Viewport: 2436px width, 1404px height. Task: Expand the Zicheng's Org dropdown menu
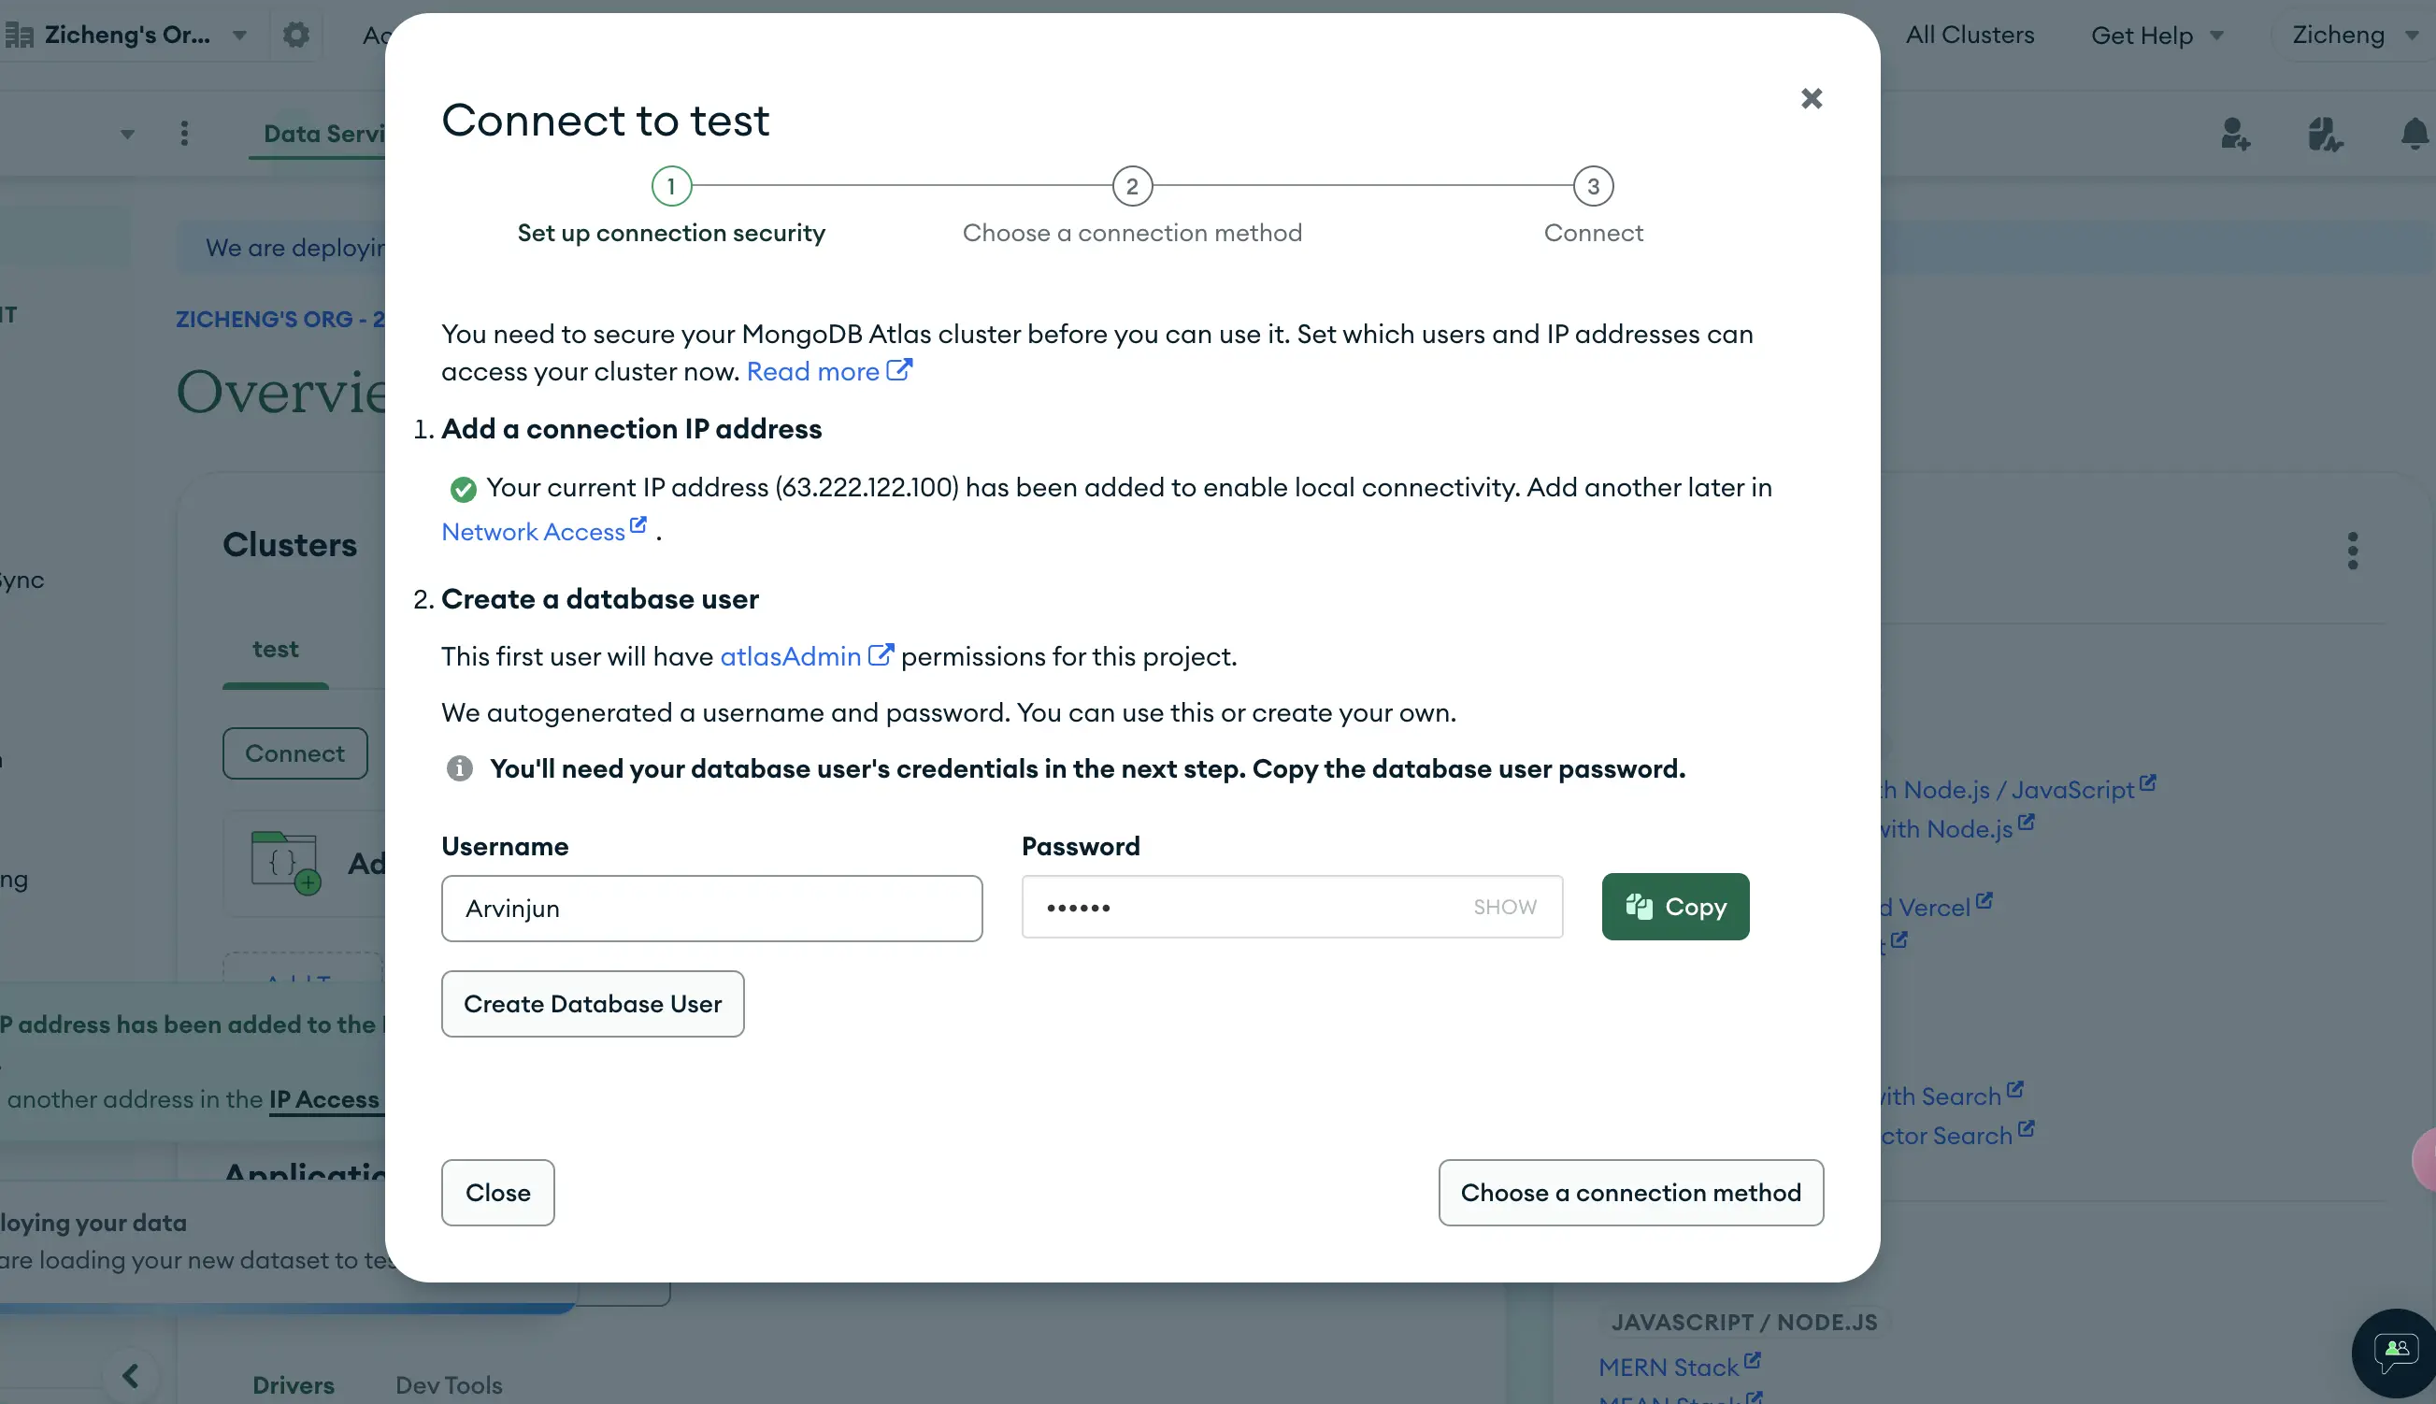click(237, 36)
